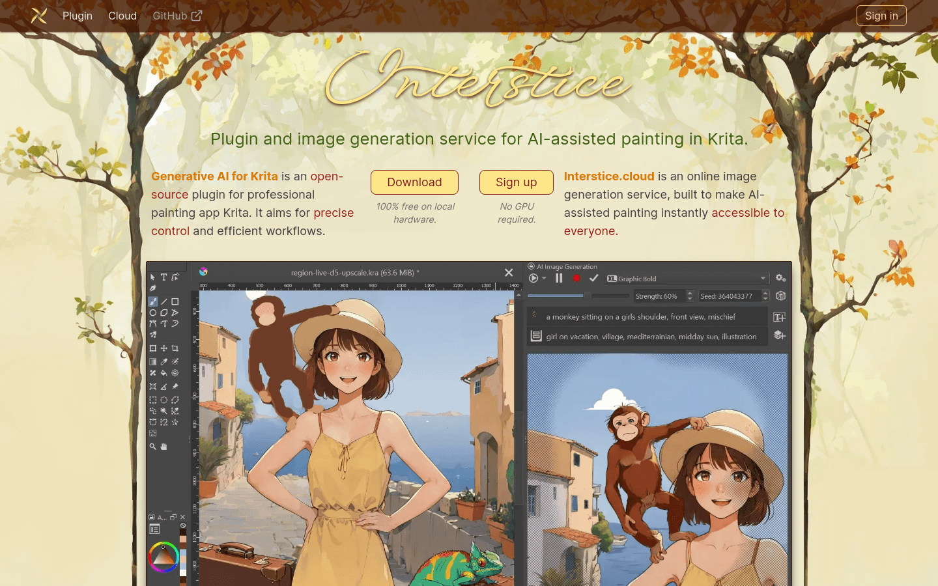Select the Polygon tool
Screen dimensions: 938x586
coord(163,313)
